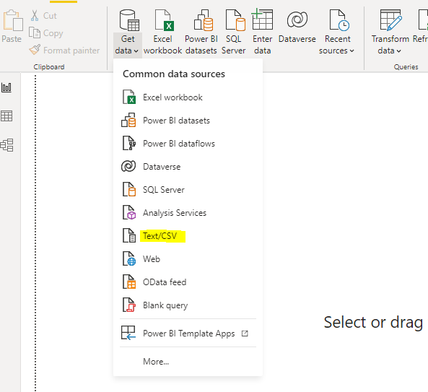The image size is (428, 392).
Task: Open the Power BI Template Apps link
Action: 188,333
